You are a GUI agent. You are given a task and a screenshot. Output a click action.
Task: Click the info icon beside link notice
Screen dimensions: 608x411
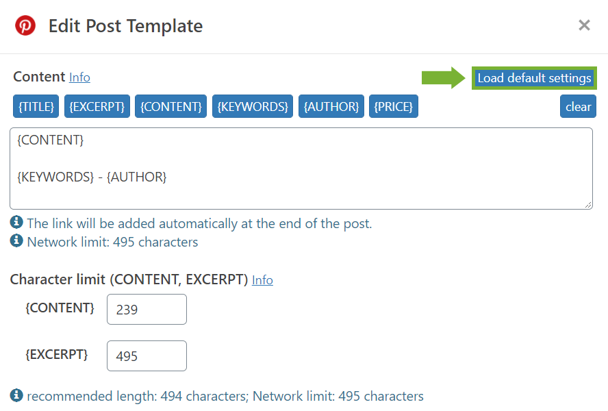pyautogui.click(x=16, y=223)
